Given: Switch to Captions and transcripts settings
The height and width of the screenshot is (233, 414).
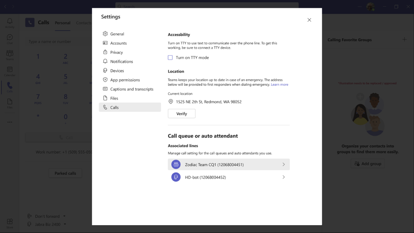Looking at the screenshot, I should (x=132, y=89).
